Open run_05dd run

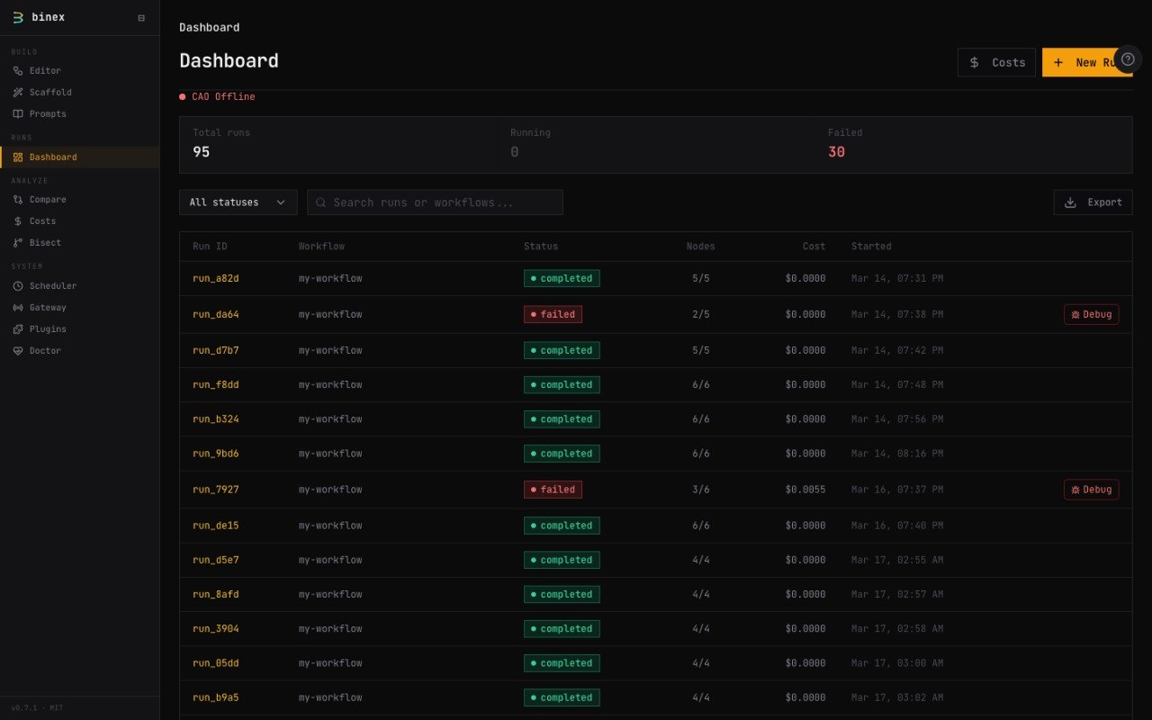click(x=216, y=663)
